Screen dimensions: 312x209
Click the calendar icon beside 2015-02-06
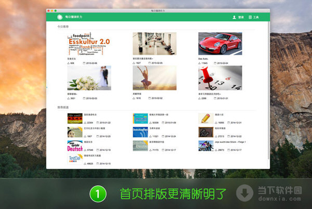[84, 63]
